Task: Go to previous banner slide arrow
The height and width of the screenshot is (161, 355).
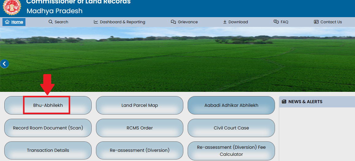Action: (4, 64)
